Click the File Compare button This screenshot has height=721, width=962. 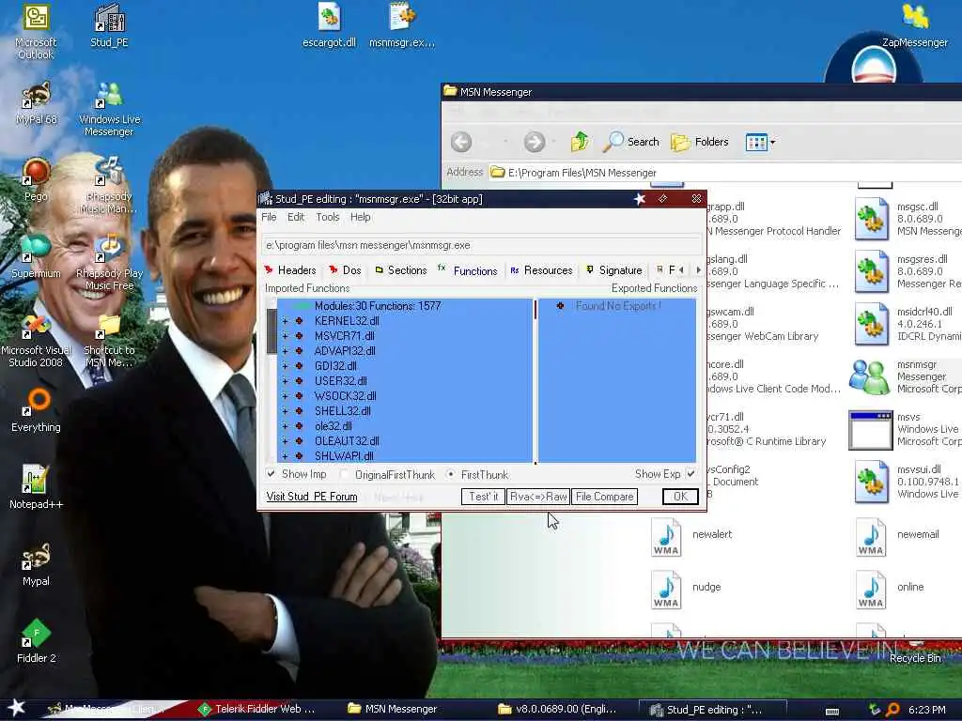(x=604, y=497)
